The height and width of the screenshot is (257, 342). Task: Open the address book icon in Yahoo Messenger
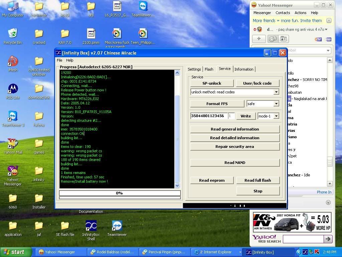pyautogui.click(x=283, y=39)
